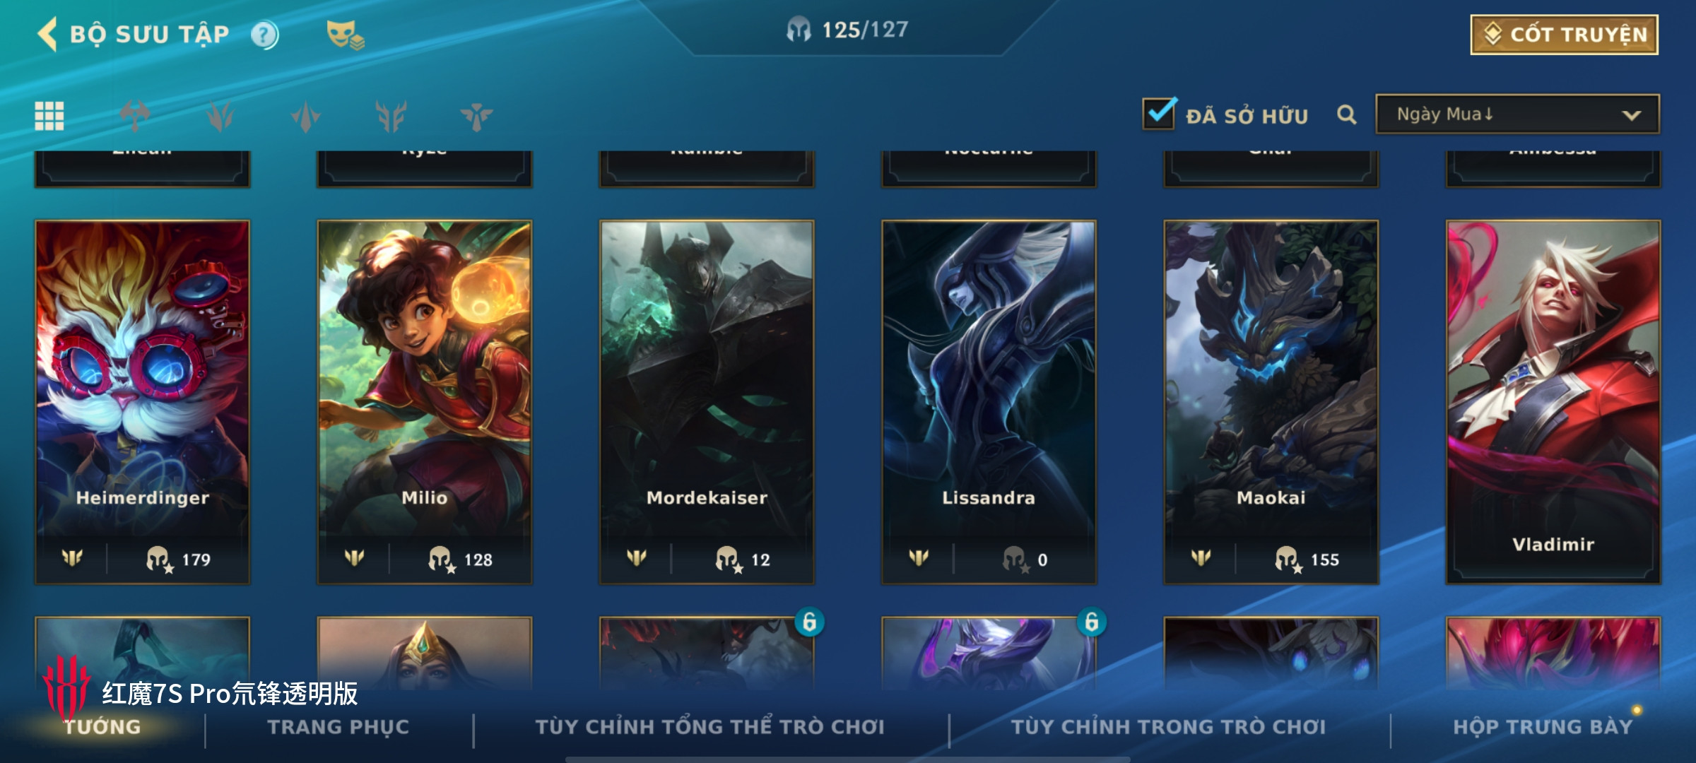Filter by the third role icon
The image size is (1696, 763).
(306, 116)
